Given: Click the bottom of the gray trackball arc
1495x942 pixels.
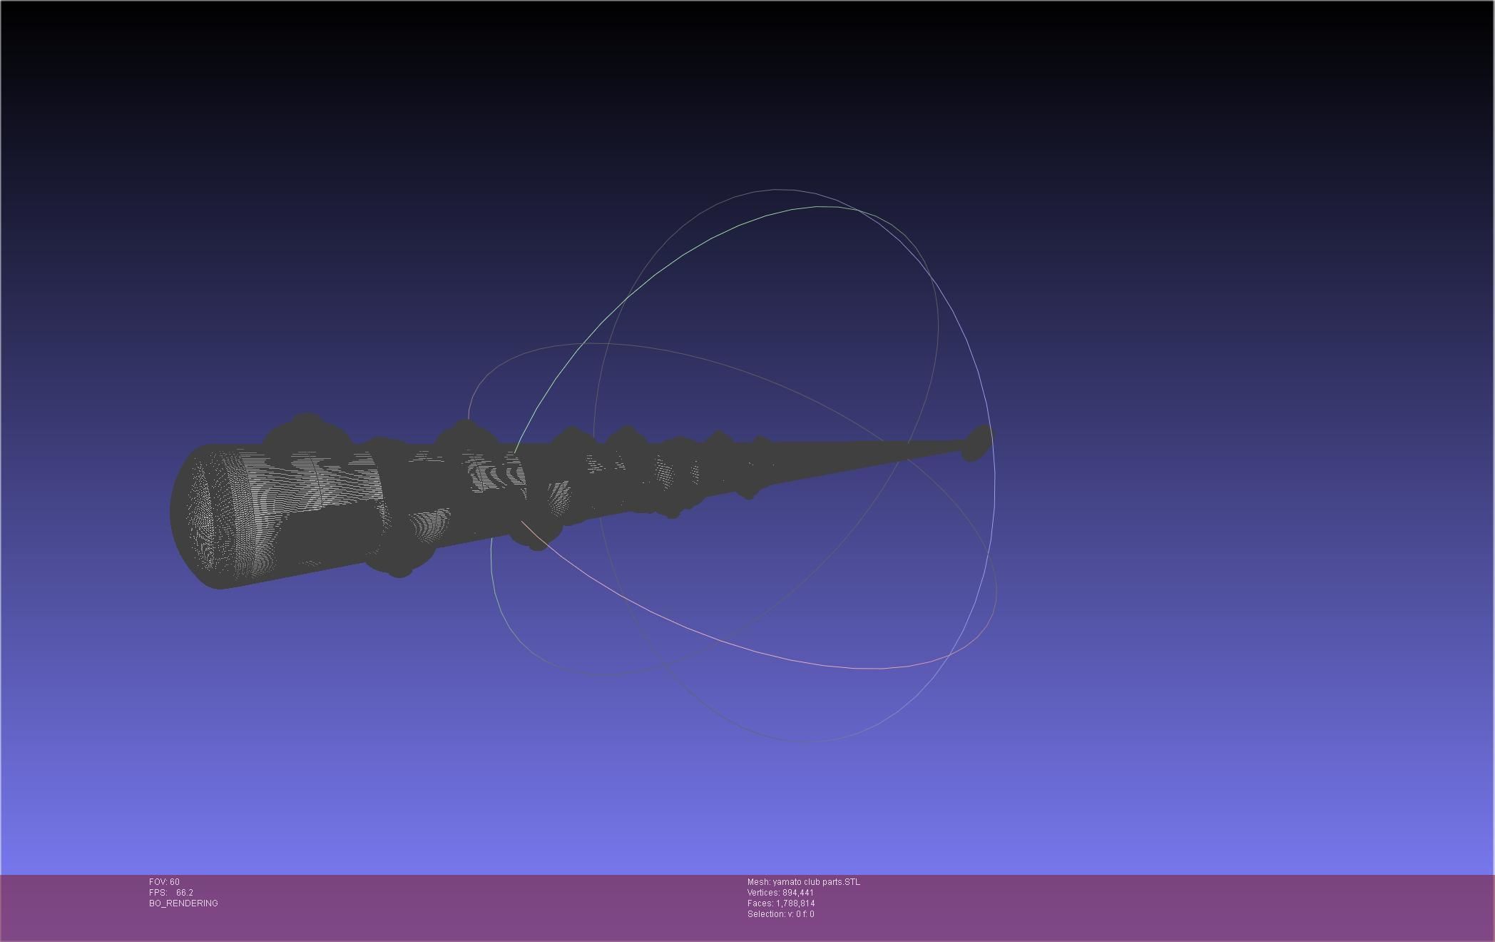Looking at the screenshot, I should (806, 741).
